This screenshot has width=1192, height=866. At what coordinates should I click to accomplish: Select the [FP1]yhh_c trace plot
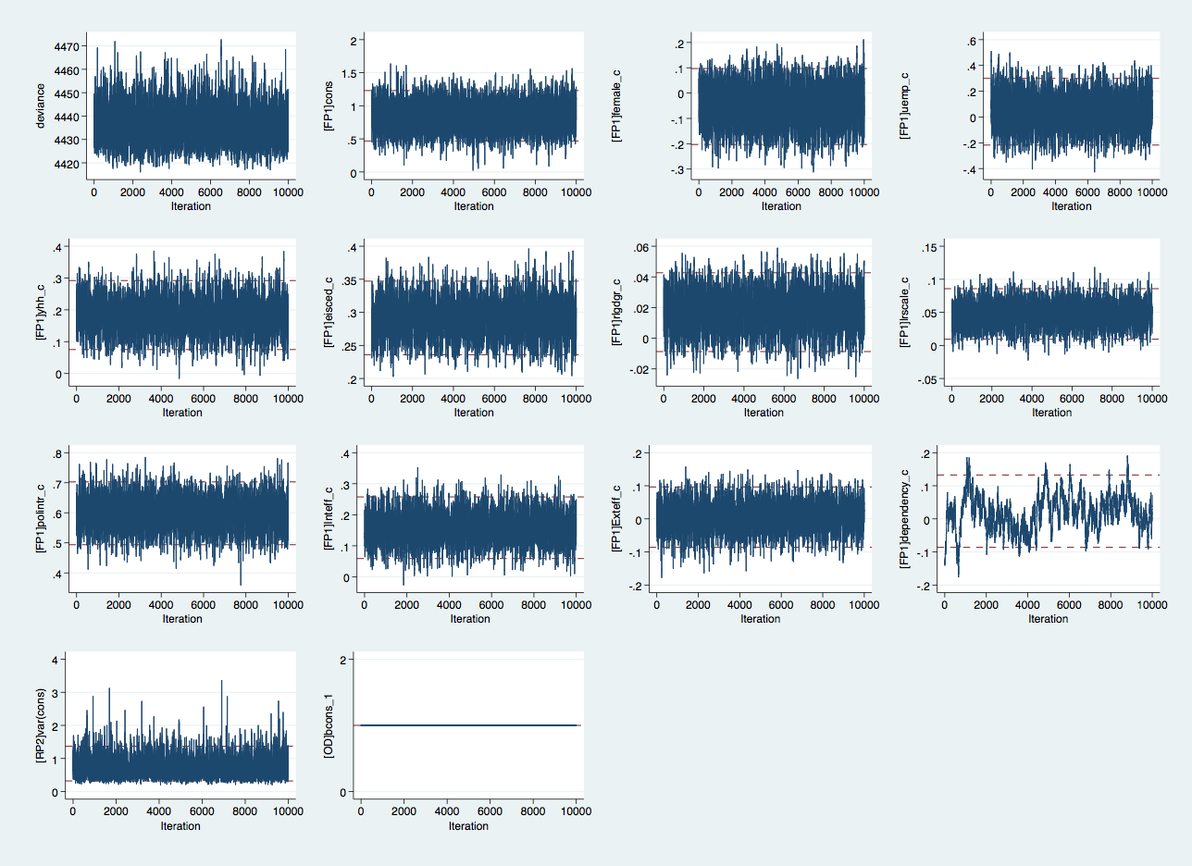(181, 315)
